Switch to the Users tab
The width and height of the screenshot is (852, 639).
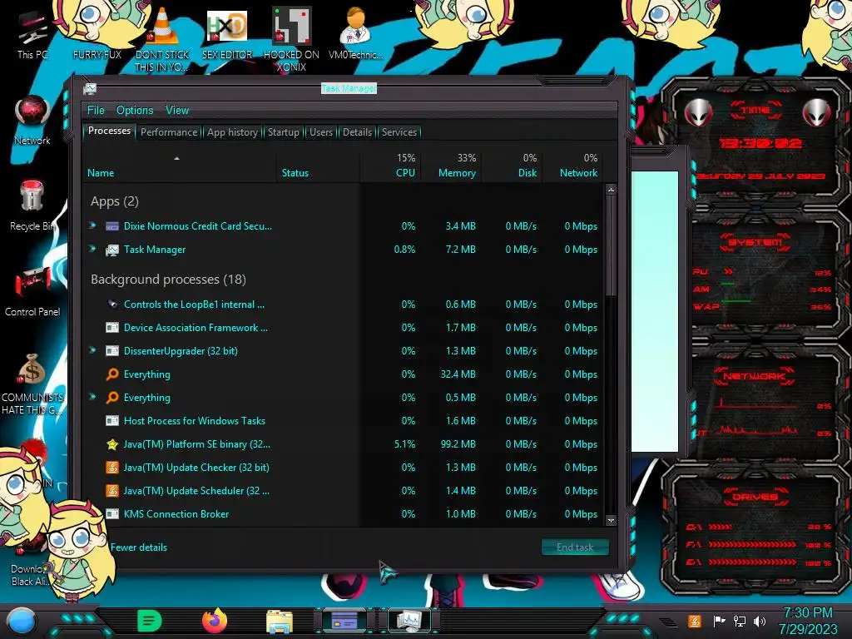(321, 132)
